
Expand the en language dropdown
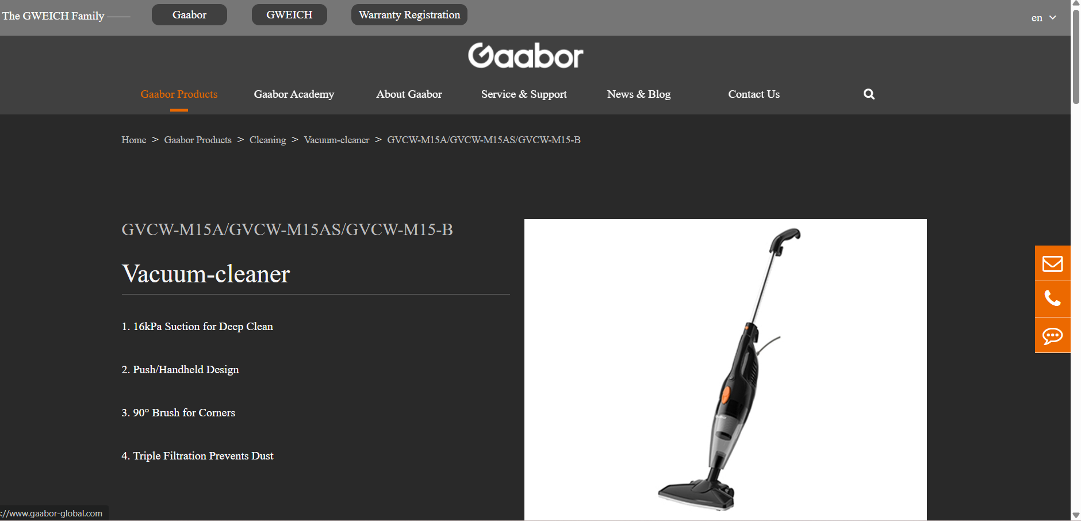tap(1044, 18)
